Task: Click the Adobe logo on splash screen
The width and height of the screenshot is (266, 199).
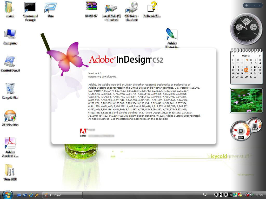Action: [x=83, y=132]
